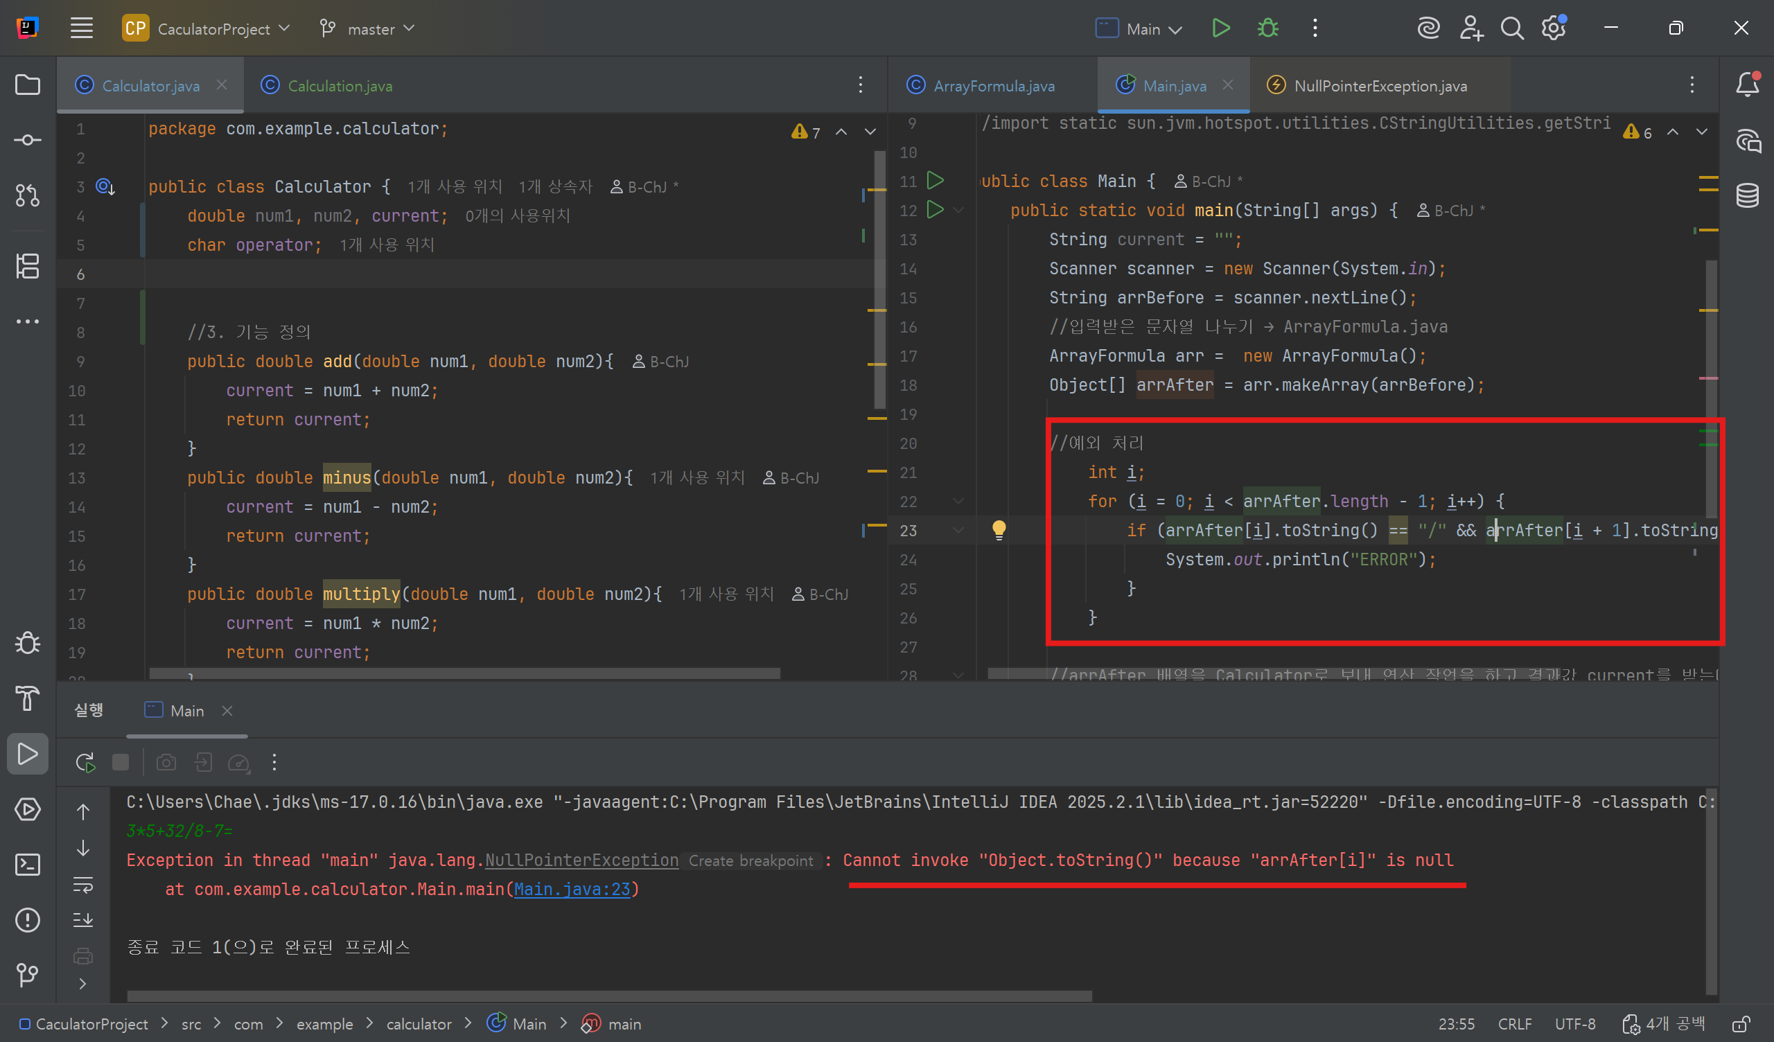Click the UTF-8 encoding status bar widget
This screenshot has height=1042, width=1774.
[1575, 1024]
